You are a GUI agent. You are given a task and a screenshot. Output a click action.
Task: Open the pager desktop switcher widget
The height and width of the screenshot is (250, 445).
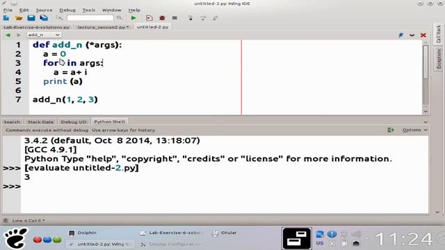pos(297,238)
